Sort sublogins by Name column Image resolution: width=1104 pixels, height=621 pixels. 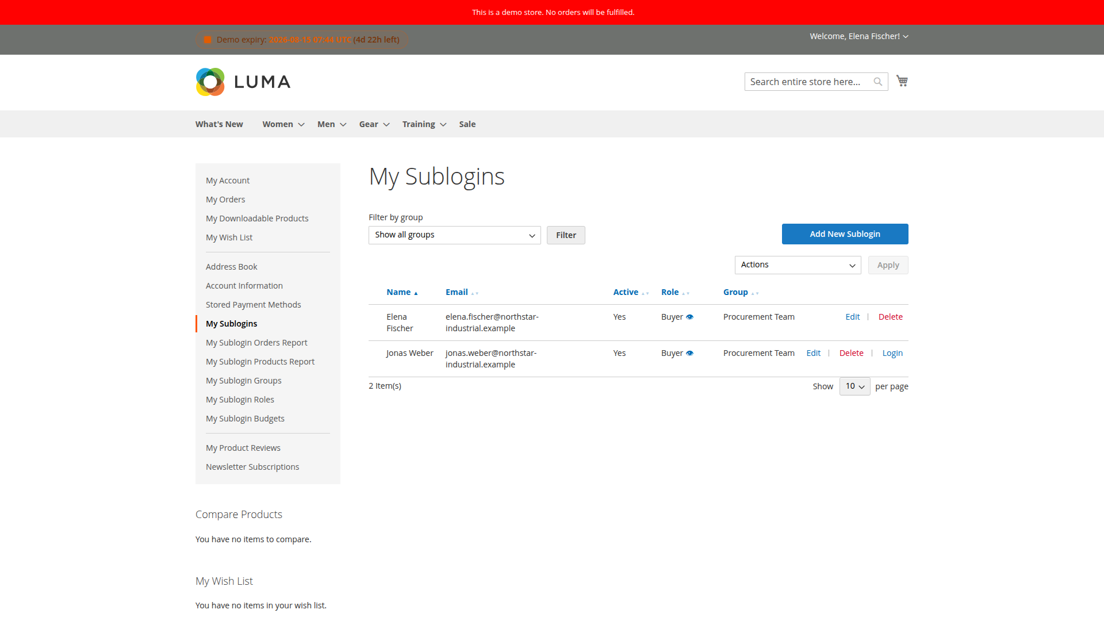click(x=402, y=292)
